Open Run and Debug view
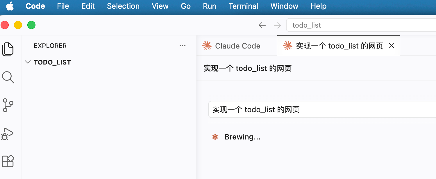This screenshot has width=436, height=179. (8, 134)
